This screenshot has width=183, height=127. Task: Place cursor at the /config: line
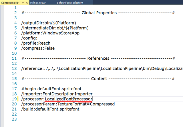[29, 38]
